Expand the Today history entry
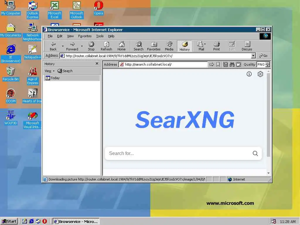 (71, 78)
